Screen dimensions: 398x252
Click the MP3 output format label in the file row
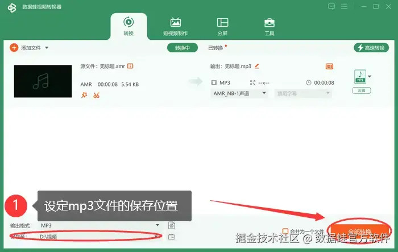pyautogui.click(x=225, y=82)
